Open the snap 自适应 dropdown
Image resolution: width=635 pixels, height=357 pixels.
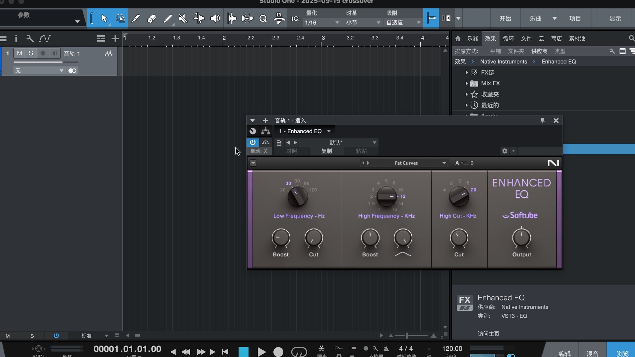pos(403,22)
